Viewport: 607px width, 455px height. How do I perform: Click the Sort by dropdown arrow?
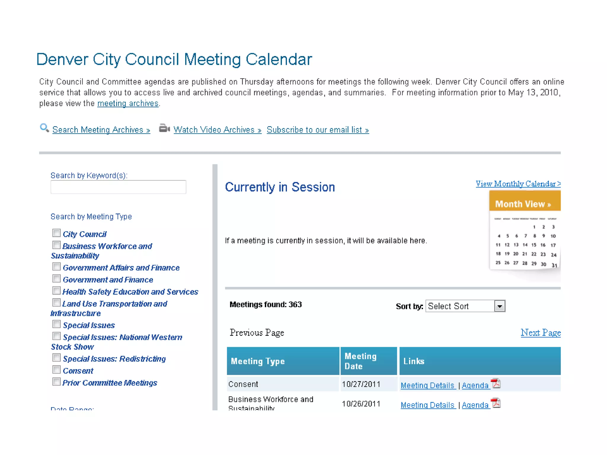point(500,306)
